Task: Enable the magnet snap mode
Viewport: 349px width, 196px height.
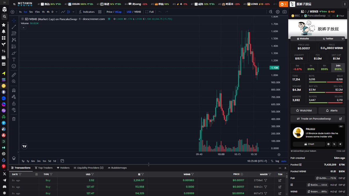Action: click(14, 90)
